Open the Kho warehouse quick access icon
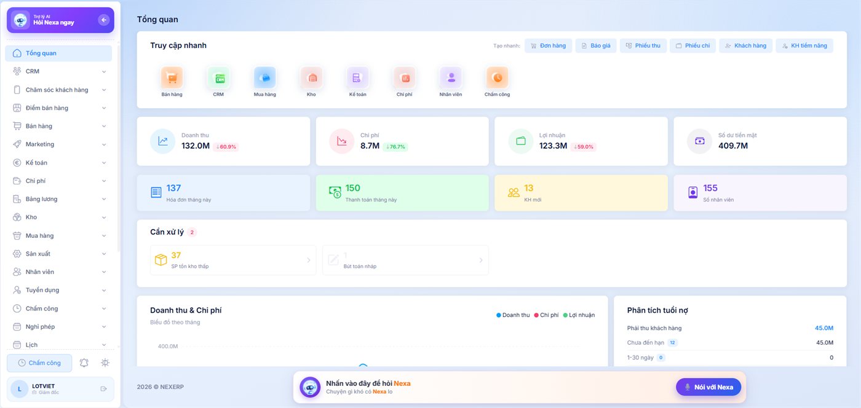This screenshot has height=408, width=861. 311,78
